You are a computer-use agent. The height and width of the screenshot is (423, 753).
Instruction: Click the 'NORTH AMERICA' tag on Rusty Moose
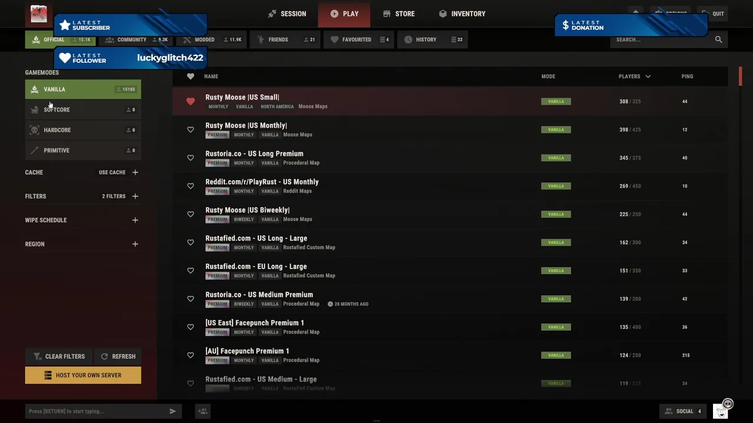[277, 106]
